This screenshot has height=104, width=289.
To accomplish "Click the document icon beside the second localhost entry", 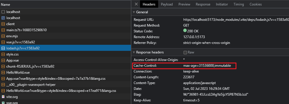I will point(3,18).
